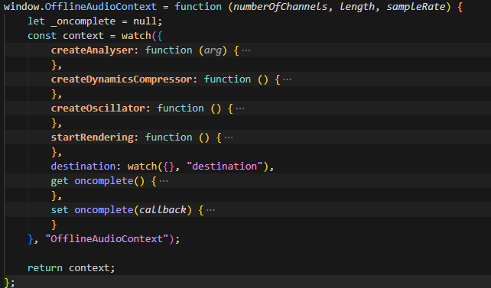Expand folded createOscillator function ellipsis
This screenshot has height=288, width=491.
(240, 108)
